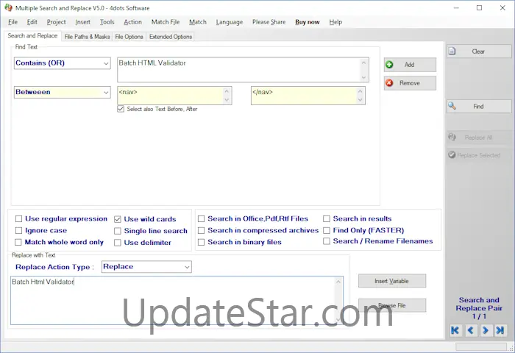
Task: Enable Search in binary files
Action: point(202,242)
